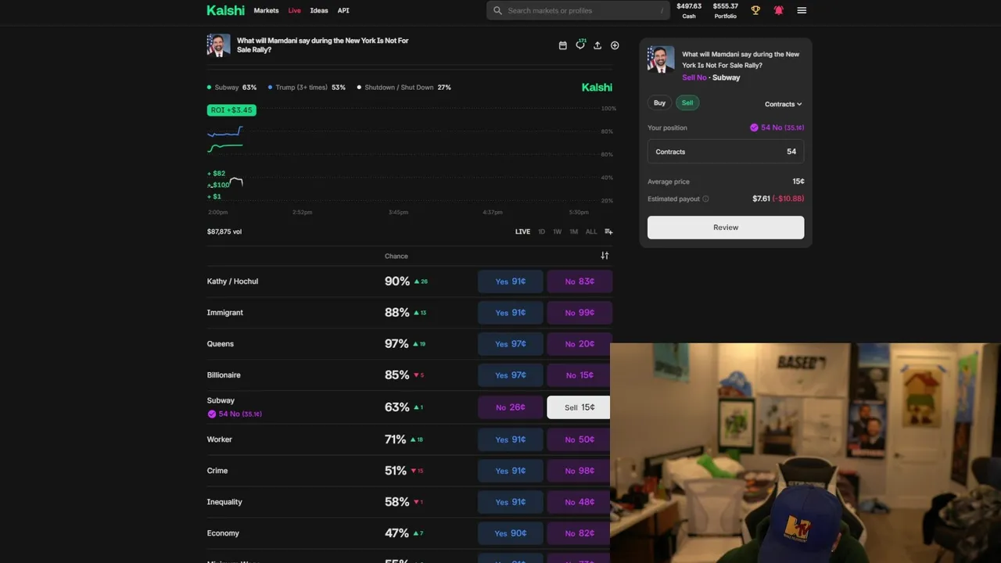Click the Billionaire row label
Viewport: 1001px width, 563px height.
(224, 375)
